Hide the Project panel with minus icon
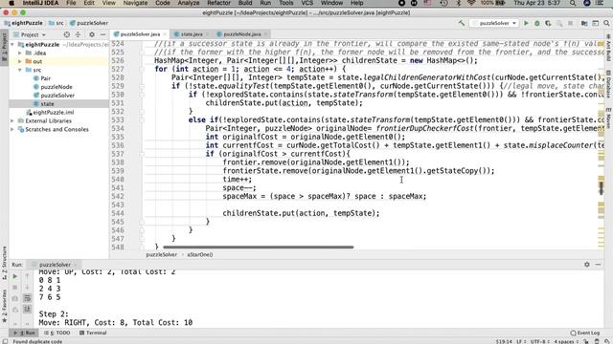The image size is (613, 344). 102,34
